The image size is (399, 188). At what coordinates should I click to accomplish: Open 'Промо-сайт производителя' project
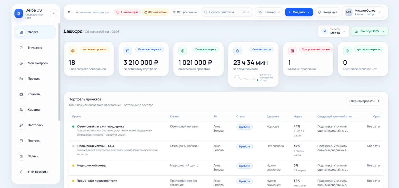pyautogui.click(x=97, y=181)
